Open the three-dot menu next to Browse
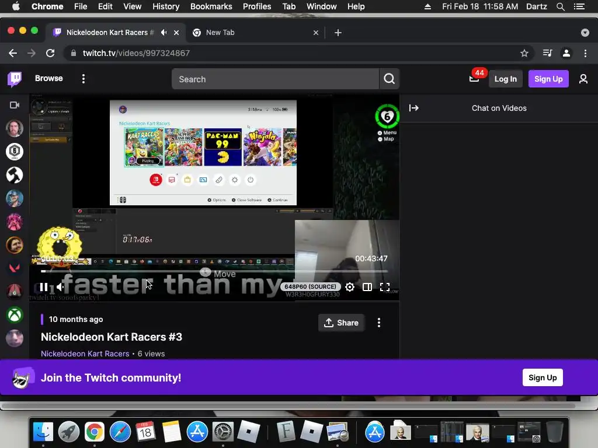The width and height of the screenshot is (598, 448). pos(83,79)
